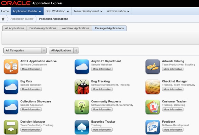Click the Collections Showcase title

tap(36, 101)
